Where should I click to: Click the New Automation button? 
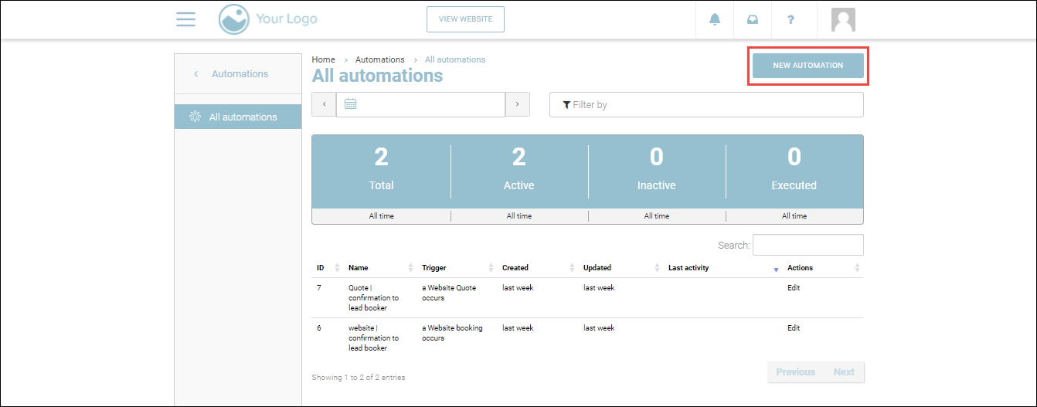[x=807, y=66]
